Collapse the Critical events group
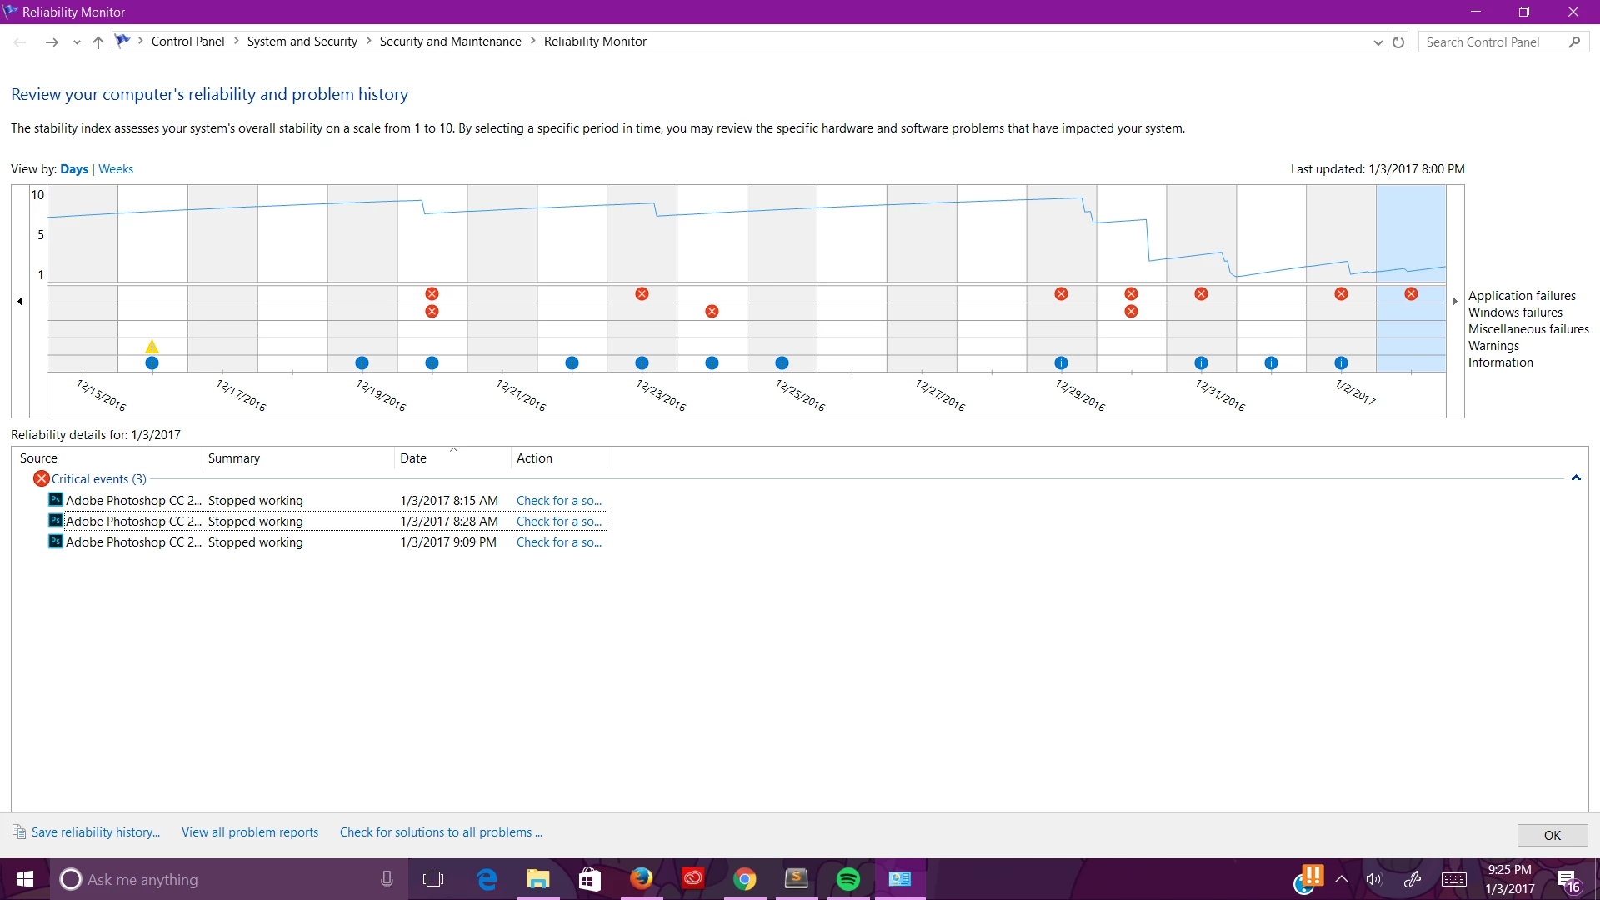Screen dimensions: 1600x900 point(1576,478)
